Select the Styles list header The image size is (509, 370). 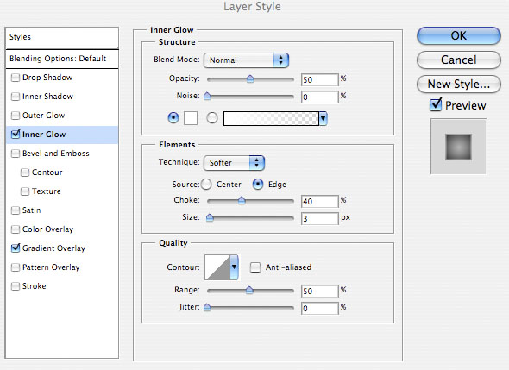tap(62, 37)
